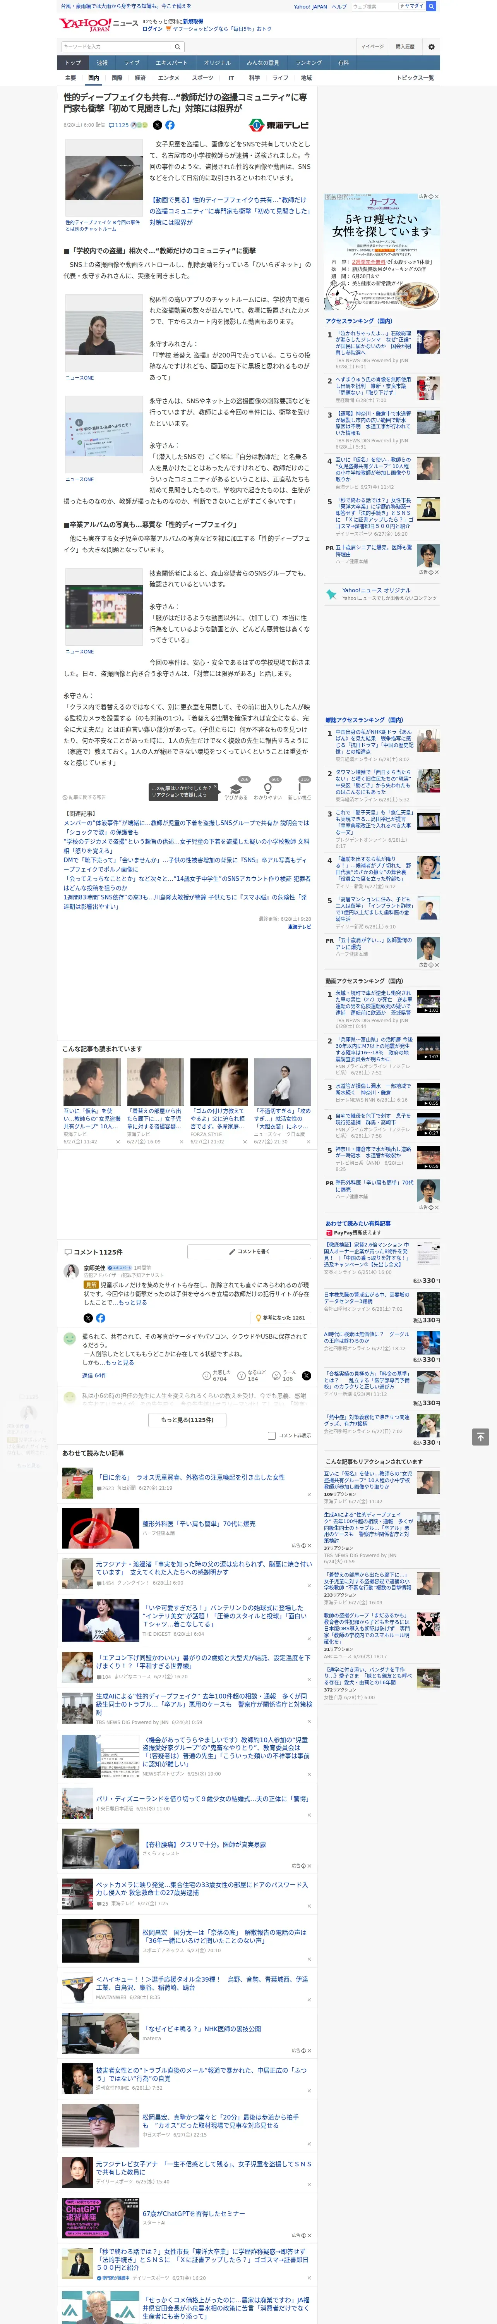The height and width of the screenshot is (2324, 497).
Task: Toggle the コメント非表示 checkbox
Action: click(271, 1435)
